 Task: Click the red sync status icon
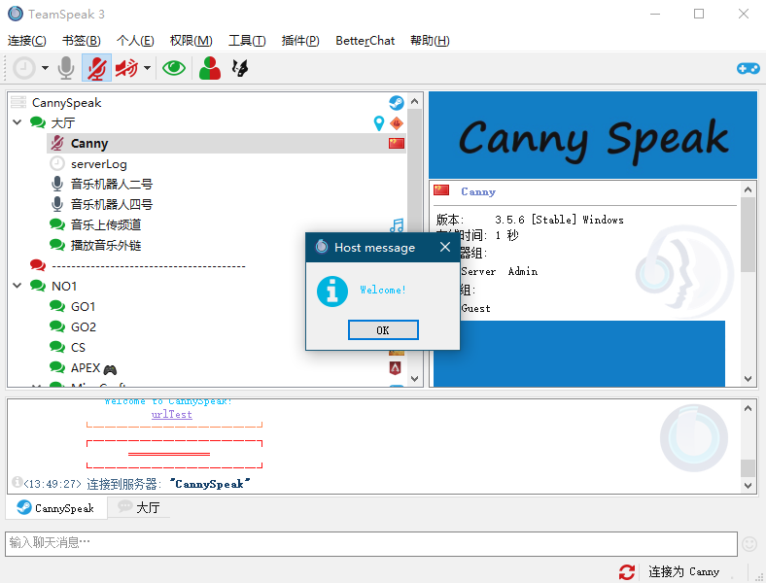pyautogui.click(x=627, y=571)
